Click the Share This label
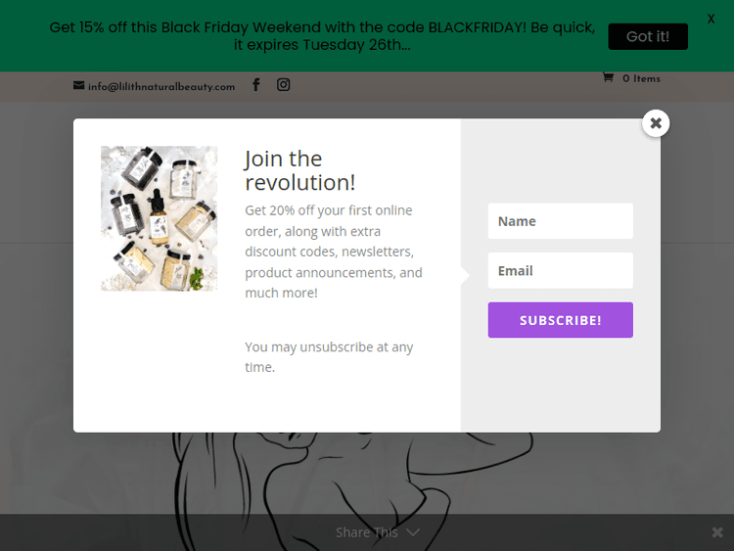The height and width of the screenshot is (551, 734). coord(366,532)
